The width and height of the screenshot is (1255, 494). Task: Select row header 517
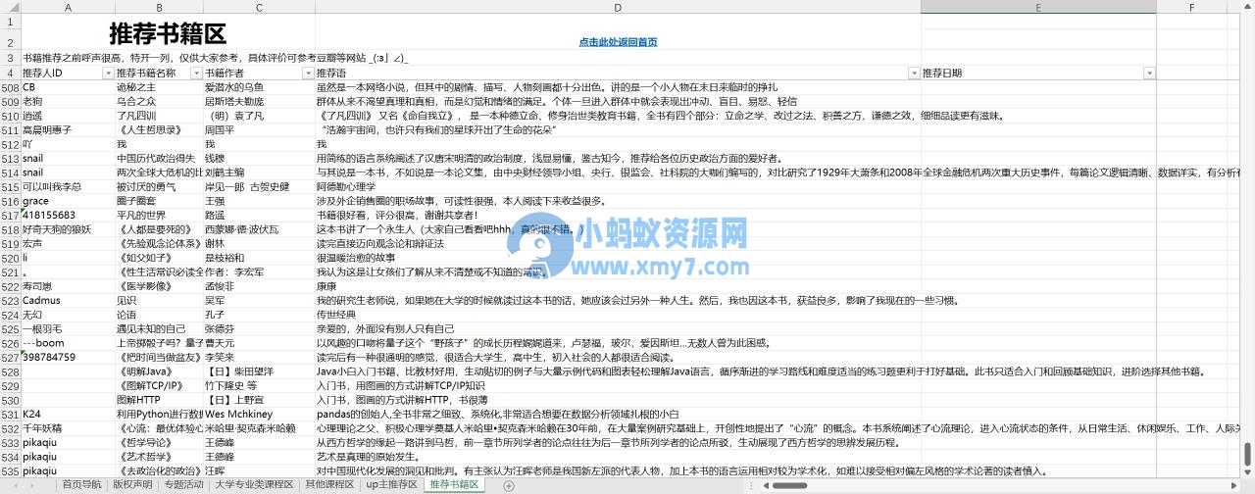10,216
